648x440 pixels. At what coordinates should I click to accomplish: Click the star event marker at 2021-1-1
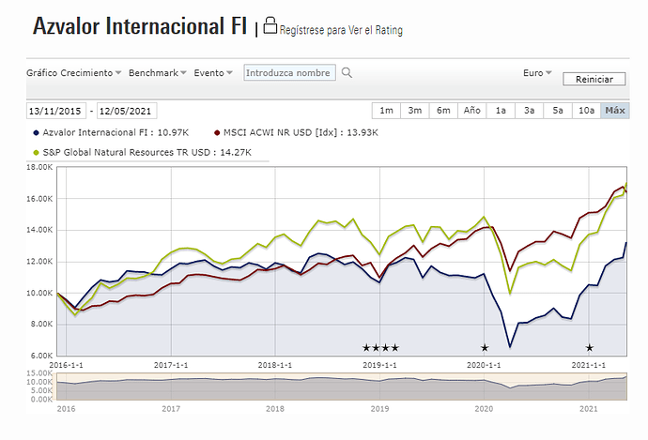(x=590, y=347)
